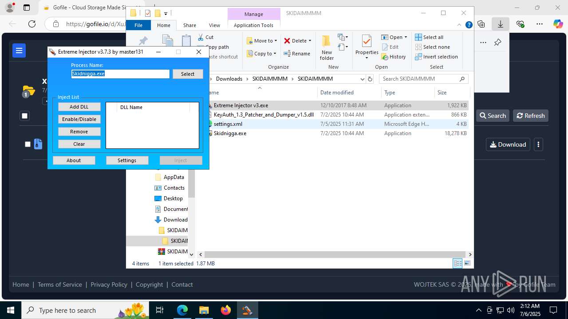Toggle the Gofile select-all checkbox
Screen dimensions: 568x319
(x=25, y=116)
